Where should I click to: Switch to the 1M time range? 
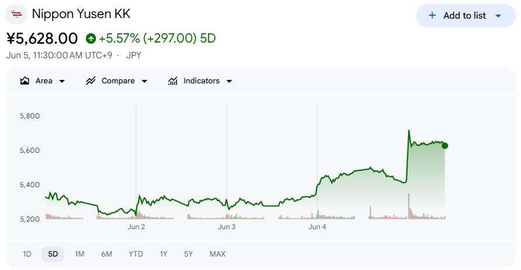click(80, 254)
